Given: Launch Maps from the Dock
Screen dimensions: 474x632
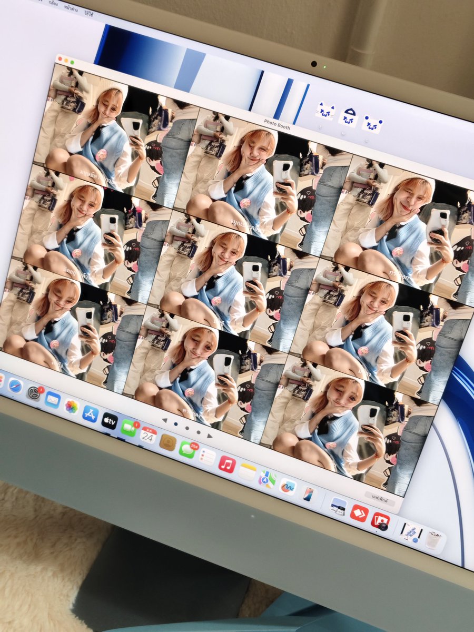Looking at the screenshot, I should click(x=267, y=479).
